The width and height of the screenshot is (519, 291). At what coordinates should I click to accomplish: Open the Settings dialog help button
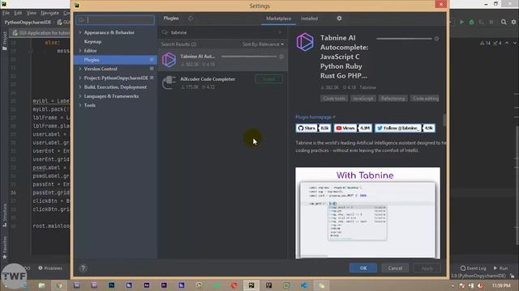83,268
